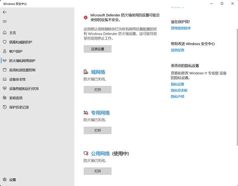Select 防火墙和网络保护 in sidebar
The height and width of the screenshot is (186, 238).
coord(22,61)
